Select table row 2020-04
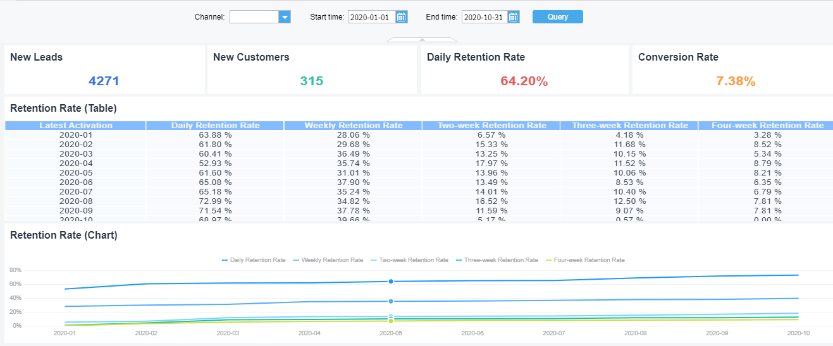Image resolution: width=833 pixels, height=346 pixels. (419, 163)
